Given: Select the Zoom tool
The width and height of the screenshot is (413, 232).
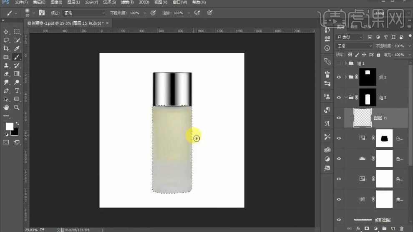Looking at the screenshot, I should [x=17, y=107].
